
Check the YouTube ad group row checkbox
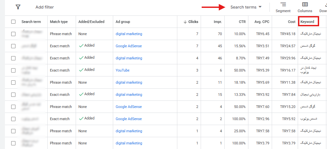[13, 70]
